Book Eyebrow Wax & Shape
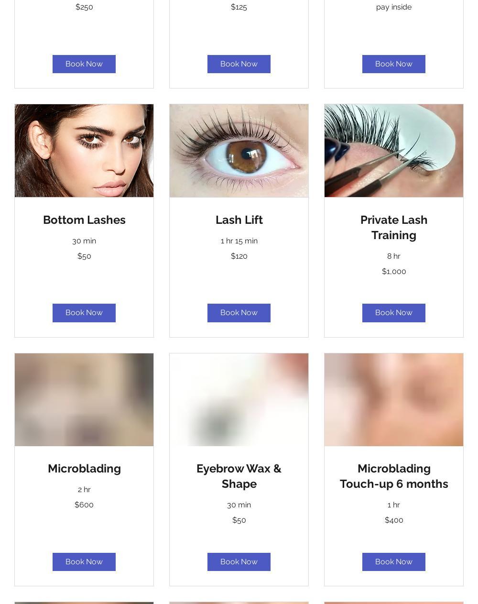 [x=239, y=562]
